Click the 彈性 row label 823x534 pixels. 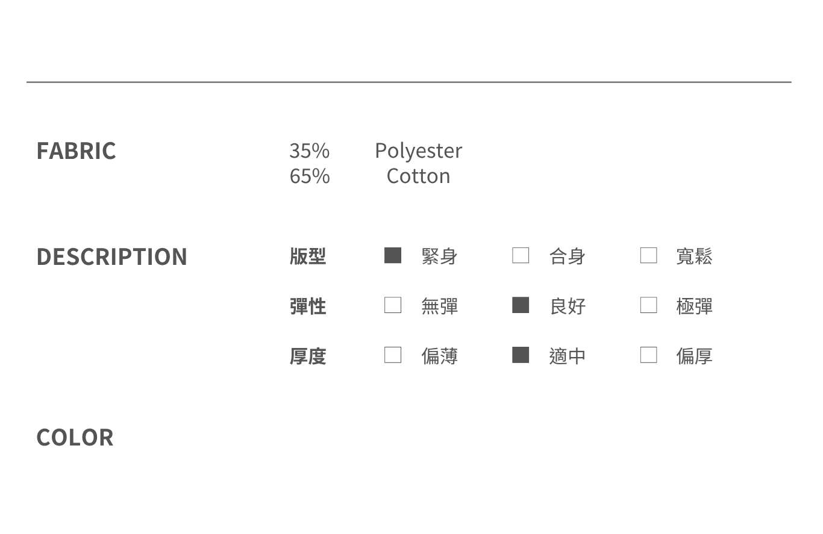click(x=308, y=306)
